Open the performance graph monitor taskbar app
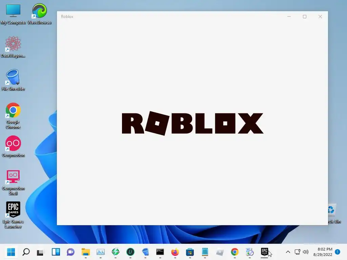 point(100,252)
